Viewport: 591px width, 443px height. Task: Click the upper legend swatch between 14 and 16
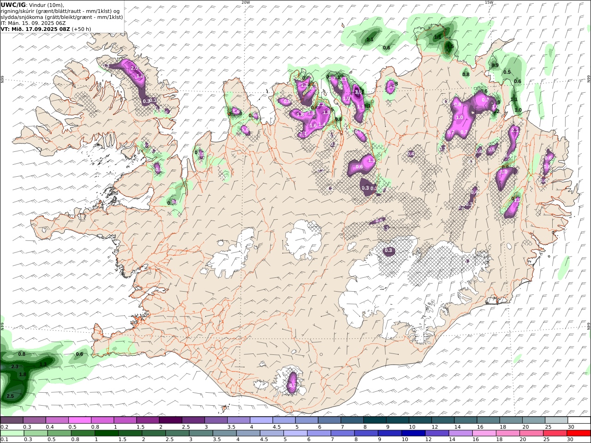[x=465, y=420]
